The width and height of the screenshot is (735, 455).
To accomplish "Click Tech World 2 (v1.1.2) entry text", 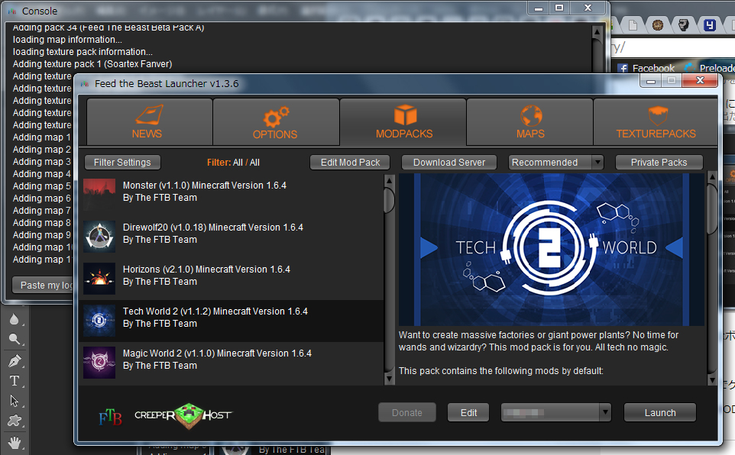I will click(215, 311).
